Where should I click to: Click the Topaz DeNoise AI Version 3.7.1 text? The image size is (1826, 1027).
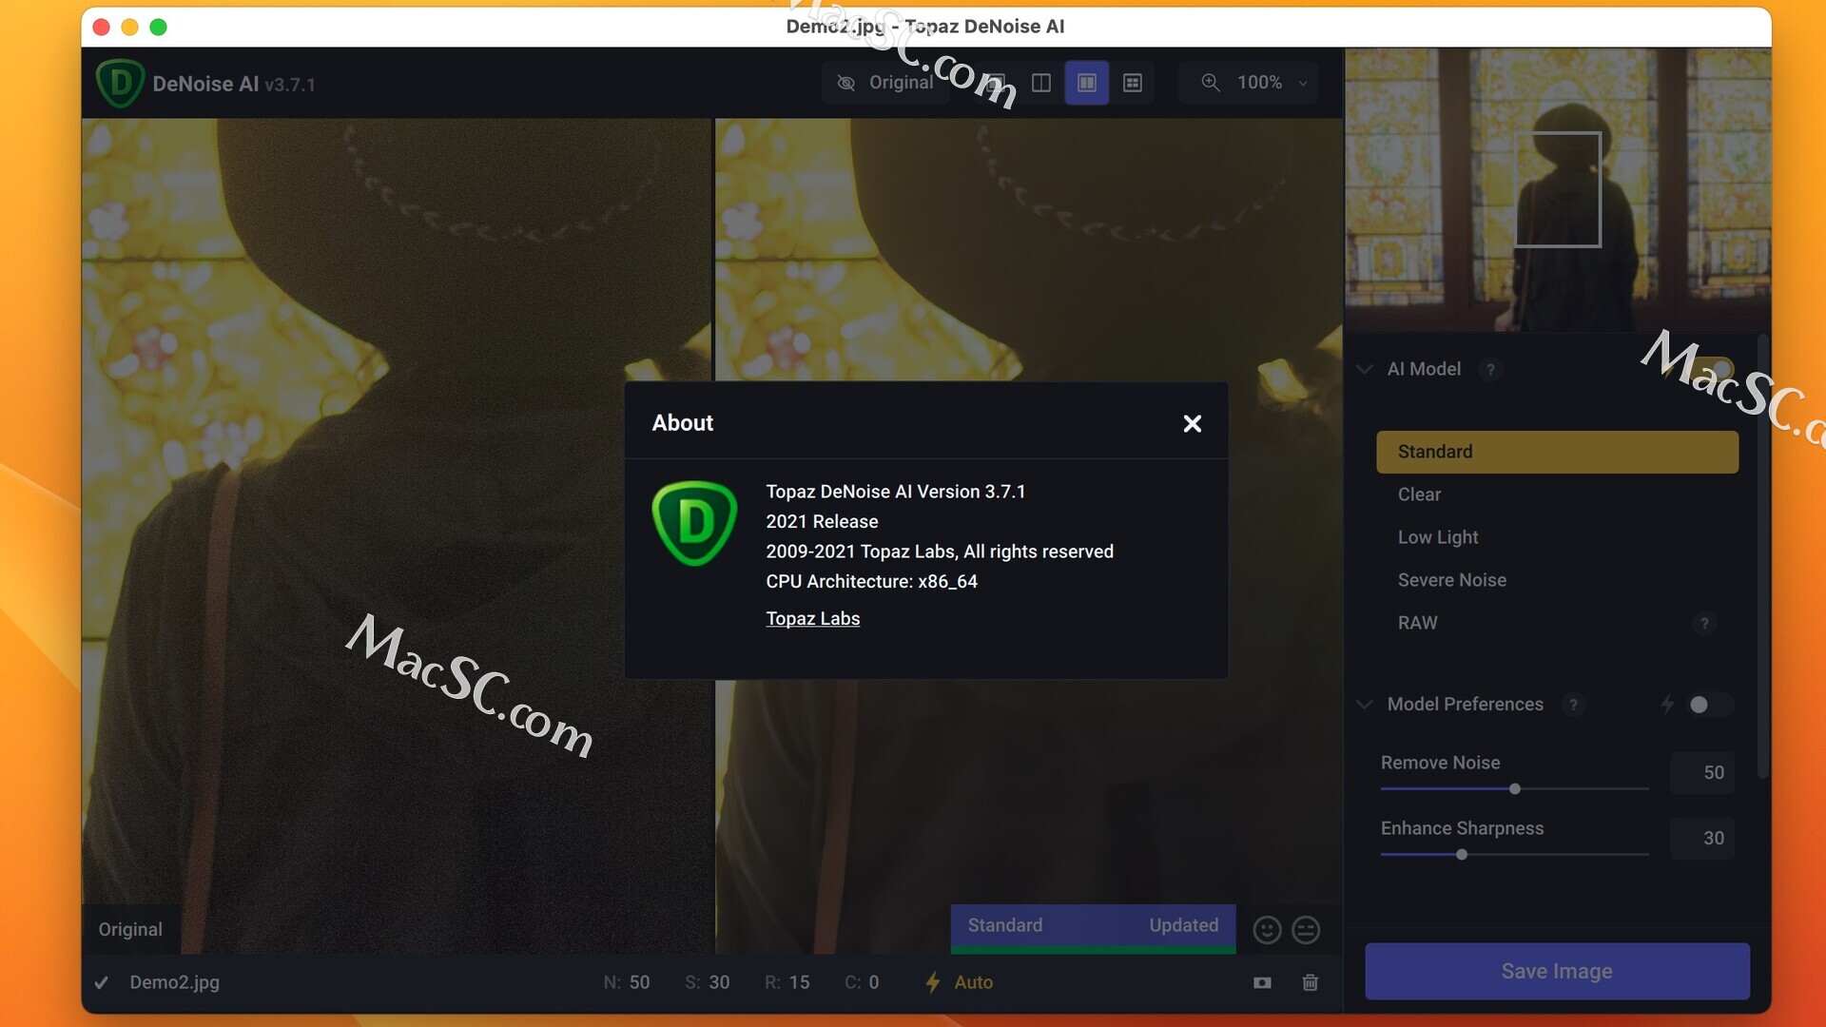tap(896, 492)
